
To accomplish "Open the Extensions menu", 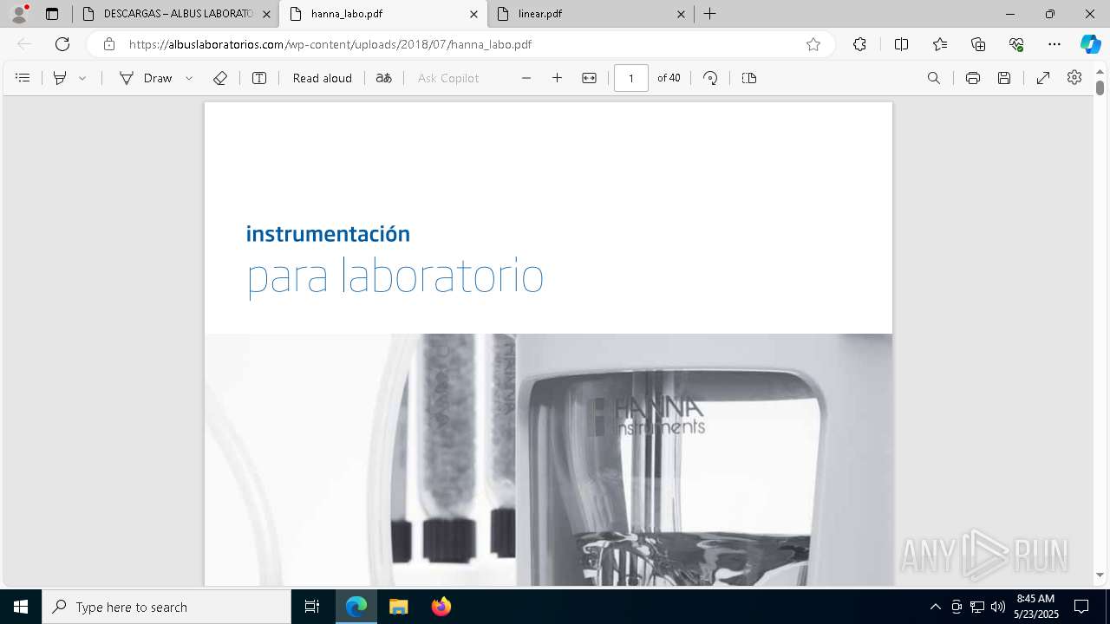I will (x=859, y=44).
